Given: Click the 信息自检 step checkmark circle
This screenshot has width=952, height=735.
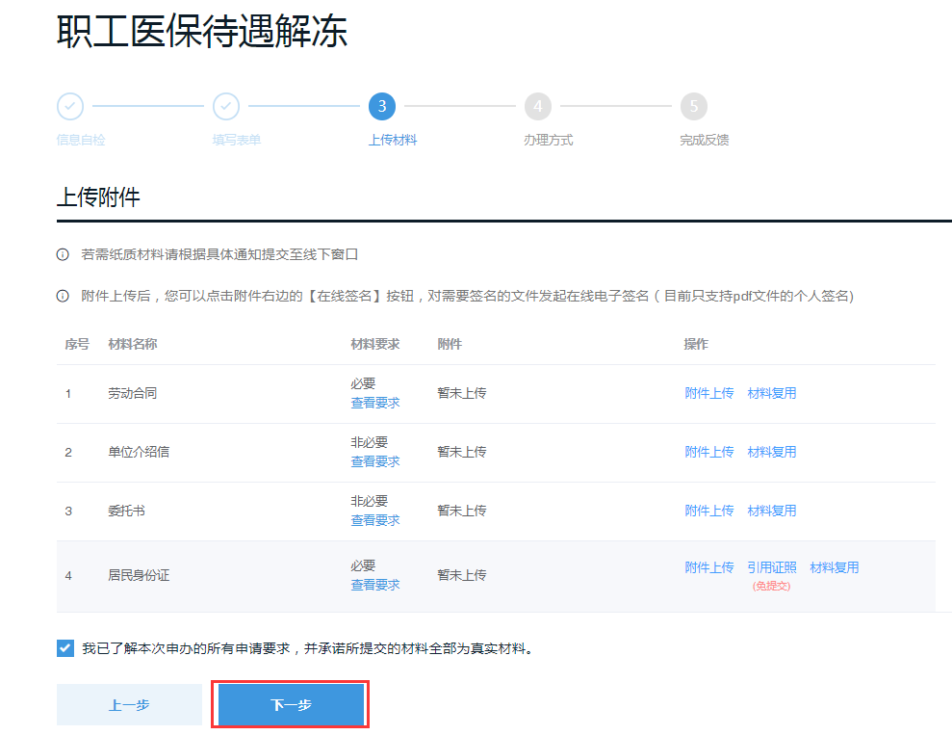Looking at the screenshot, I should coord(70,106).
